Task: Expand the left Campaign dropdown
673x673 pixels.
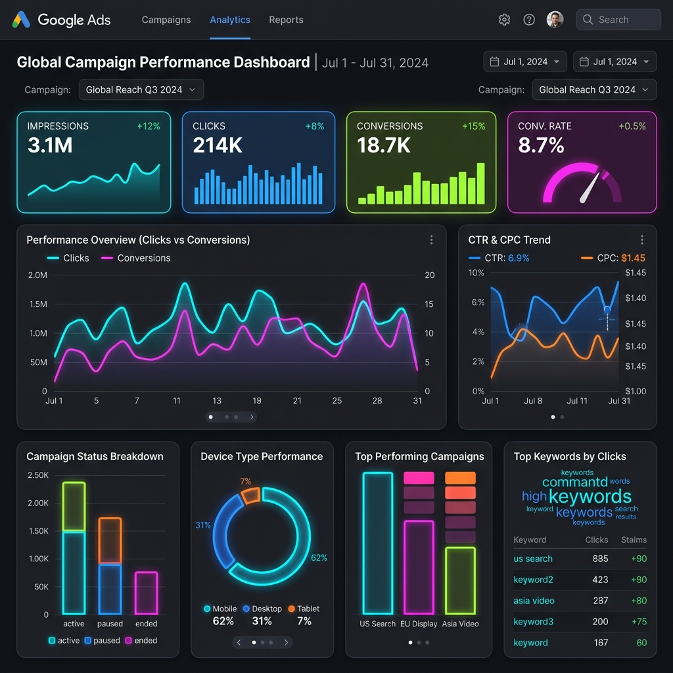Action: click(141, 89)
